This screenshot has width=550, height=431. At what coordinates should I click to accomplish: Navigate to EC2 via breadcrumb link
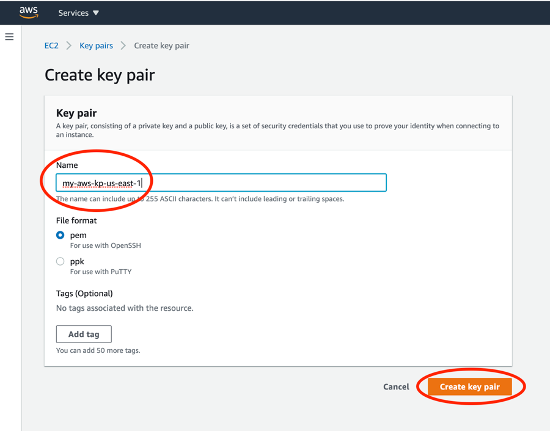click(51, 45)
